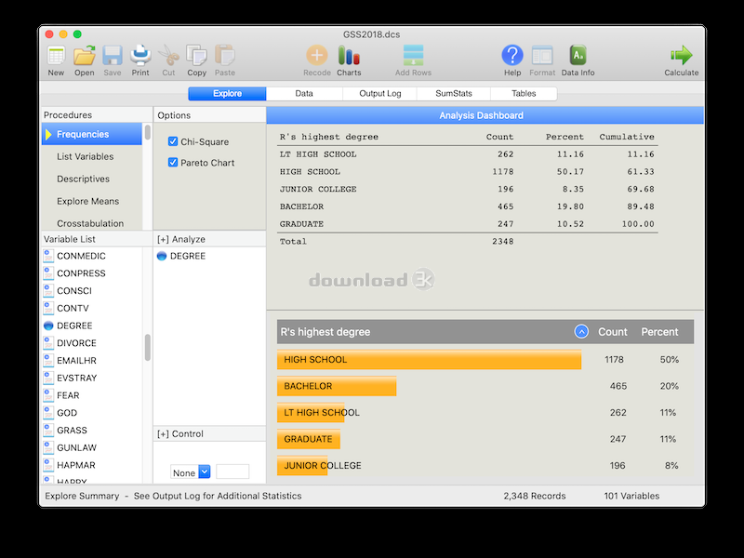The image size is (744, 558).
Task: Click the GOD variable icon
Action: 48,413
